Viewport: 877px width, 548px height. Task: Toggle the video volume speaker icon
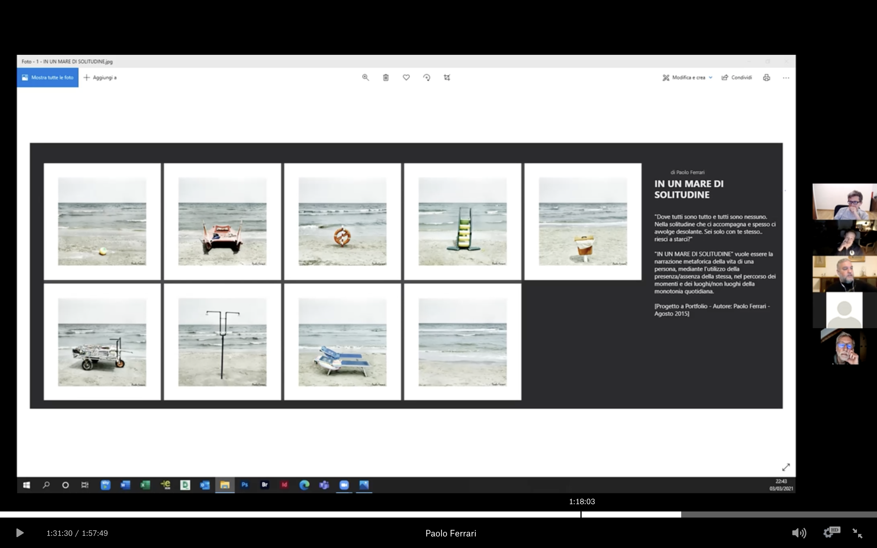pos(799,533)
